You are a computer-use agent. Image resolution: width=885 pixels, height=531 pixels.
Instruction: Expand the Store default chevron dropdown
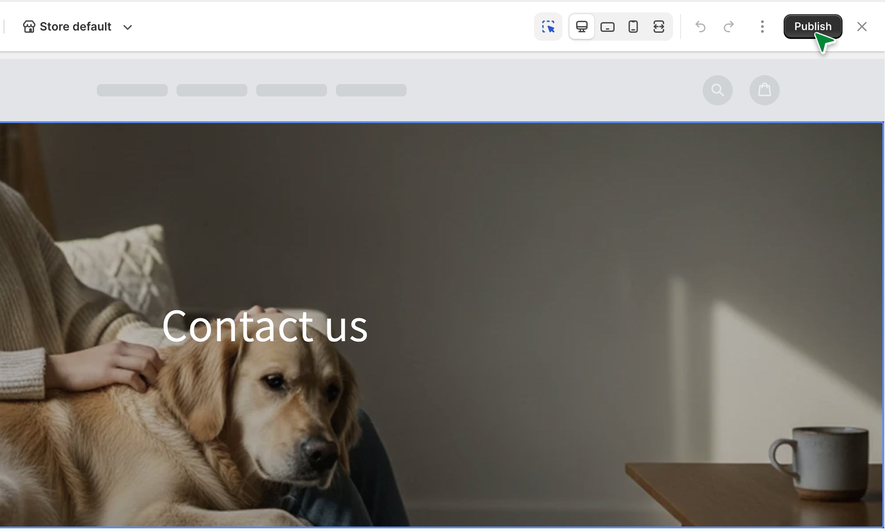128,27
